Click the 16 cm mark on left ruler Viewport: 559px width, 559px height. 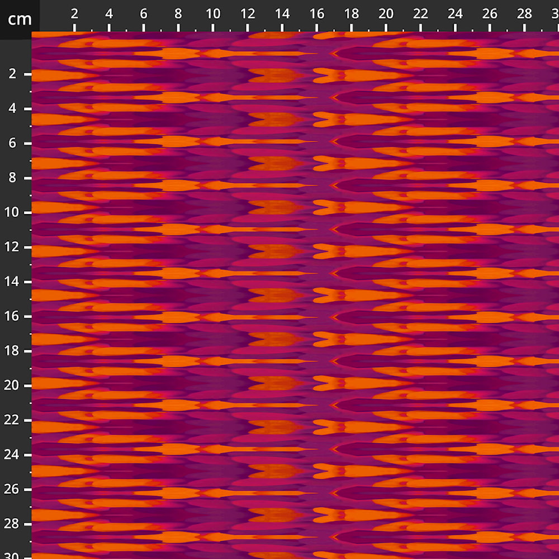pyautogui.click(x=12, y=316)
